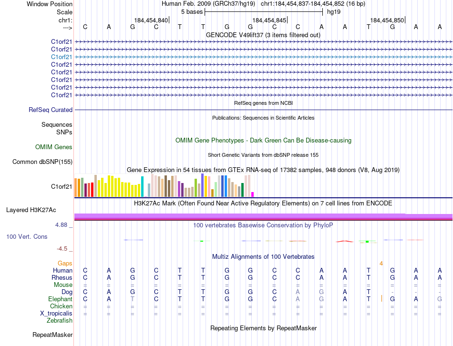
Task: Select the Rhesus alignment row label
Action: pos(62,277)
